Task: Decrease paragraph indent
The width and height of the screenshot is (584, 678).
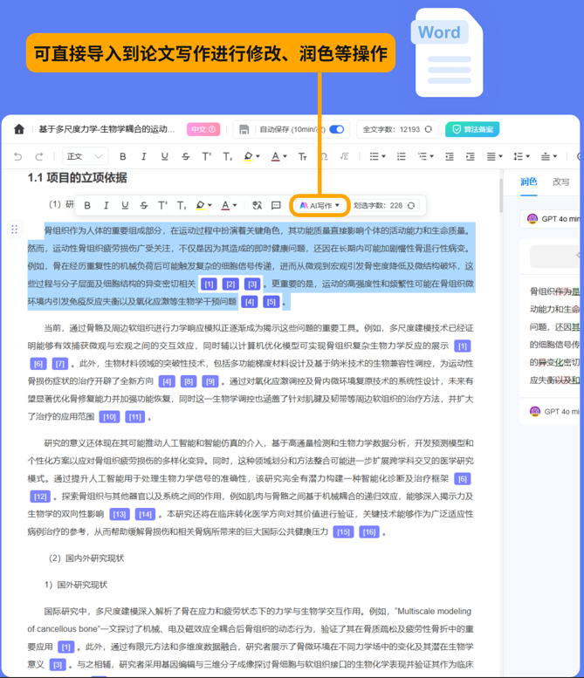Action: coord(450,156)
